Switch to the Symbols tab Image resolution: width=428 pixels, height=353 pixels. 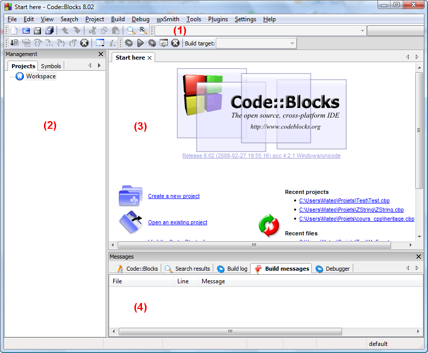[x=51, y=66]
